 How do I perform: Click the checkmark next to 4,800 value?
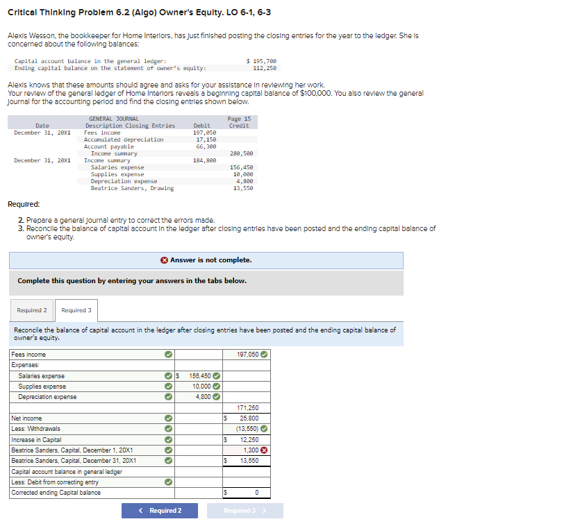[216, 397]
